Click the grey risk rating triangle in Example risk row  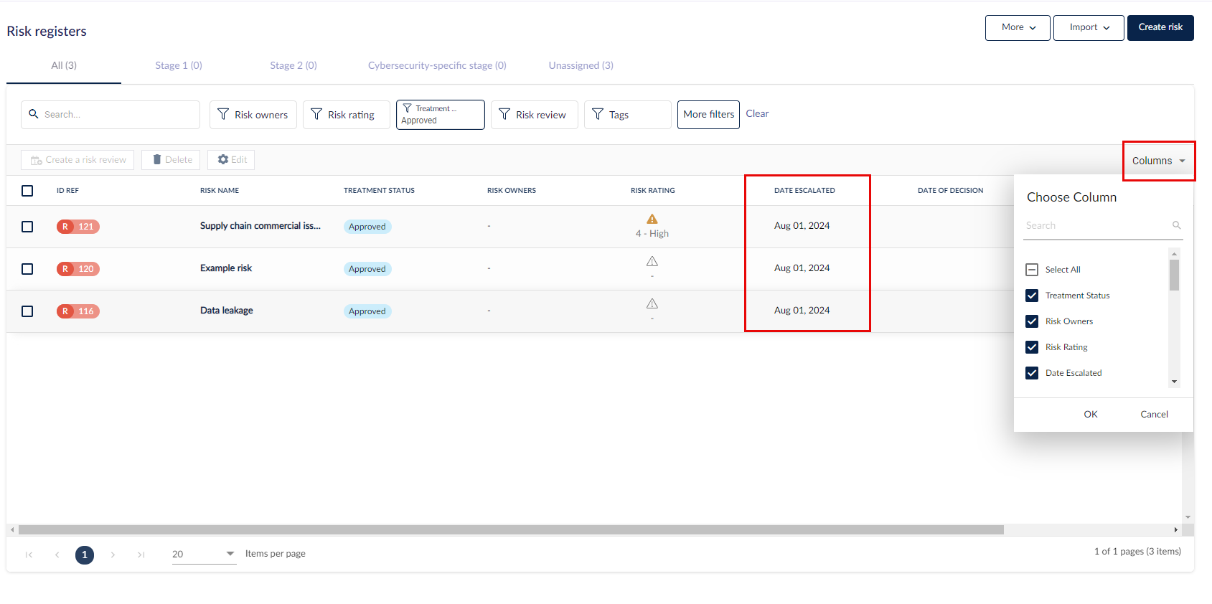(652, 261)
